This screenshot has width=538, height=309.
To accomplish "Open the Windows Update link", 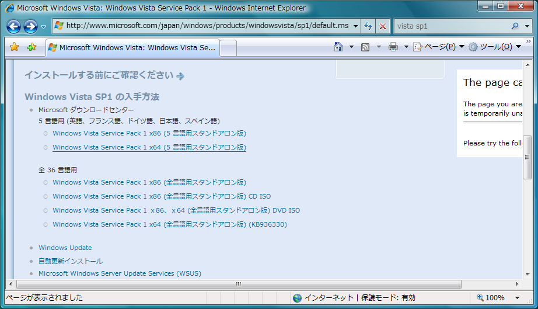I will [65, 248].
